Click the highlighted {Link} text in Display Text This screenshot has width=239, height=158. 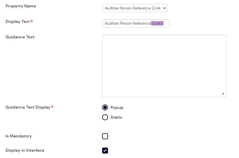coord(157,24)
